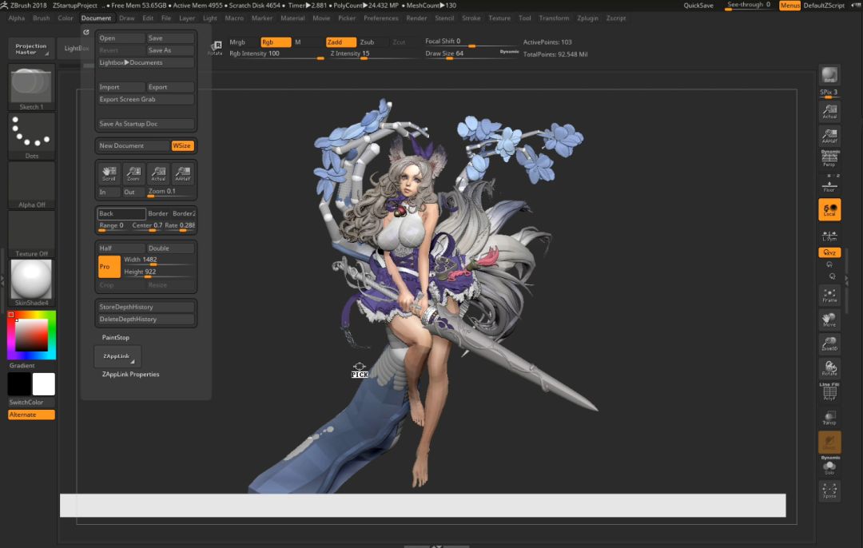This screenshot has width=863, height=548.
Task: Adjust the document Width slider
Action: [x=158, y=260]
